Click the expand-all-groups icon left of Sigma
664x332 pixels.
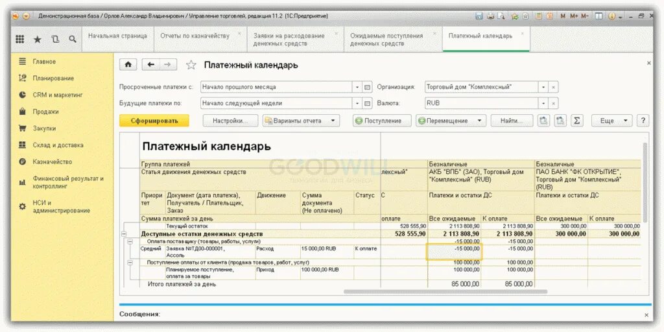coord(560,121)
